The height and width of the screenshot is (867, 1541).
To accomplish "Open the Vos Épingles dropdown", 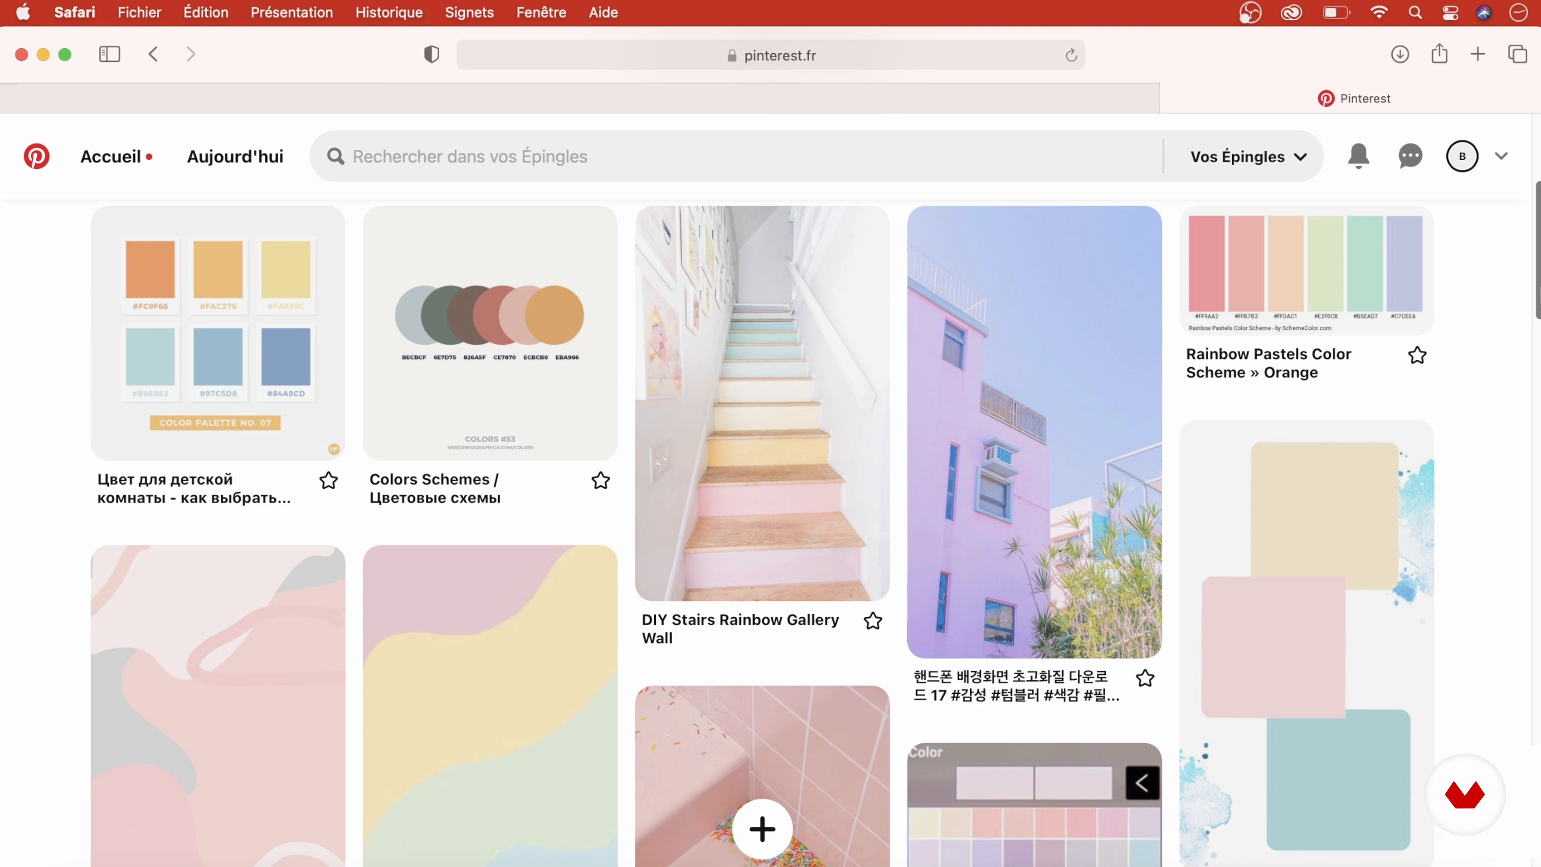I will click(x=1248, y=157).
